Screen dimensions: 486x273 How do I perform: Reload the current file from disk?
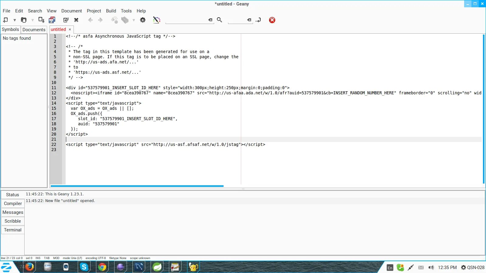point(66,20)
